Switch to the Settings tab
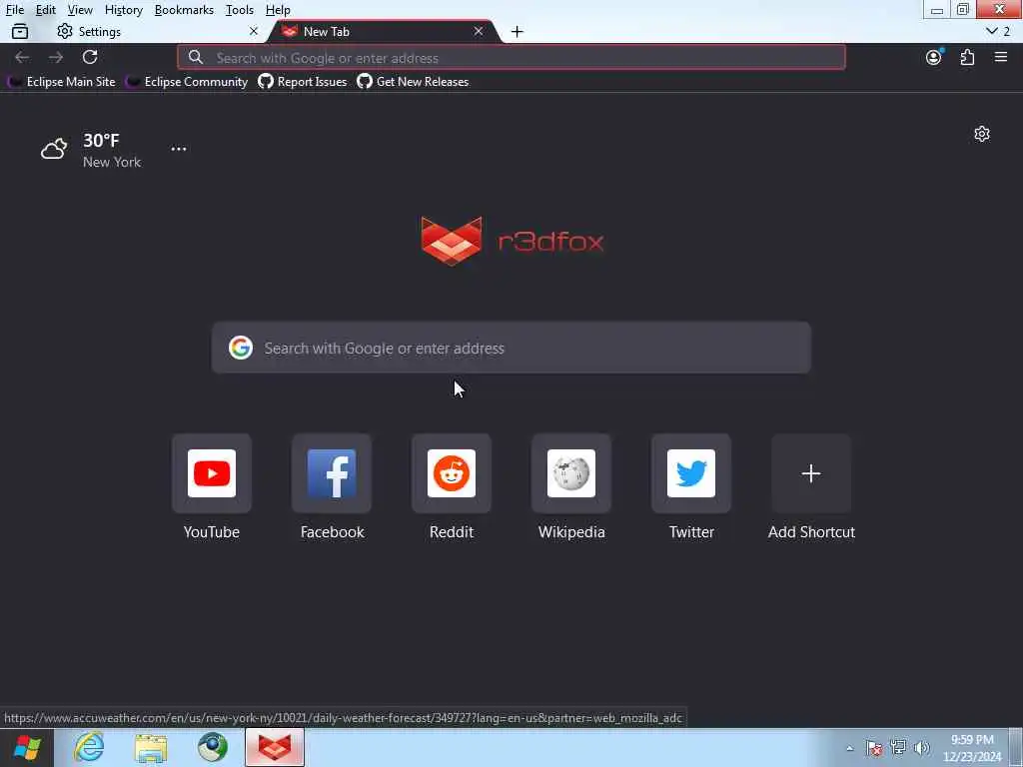1023x767 pixels. coord(157,31)
